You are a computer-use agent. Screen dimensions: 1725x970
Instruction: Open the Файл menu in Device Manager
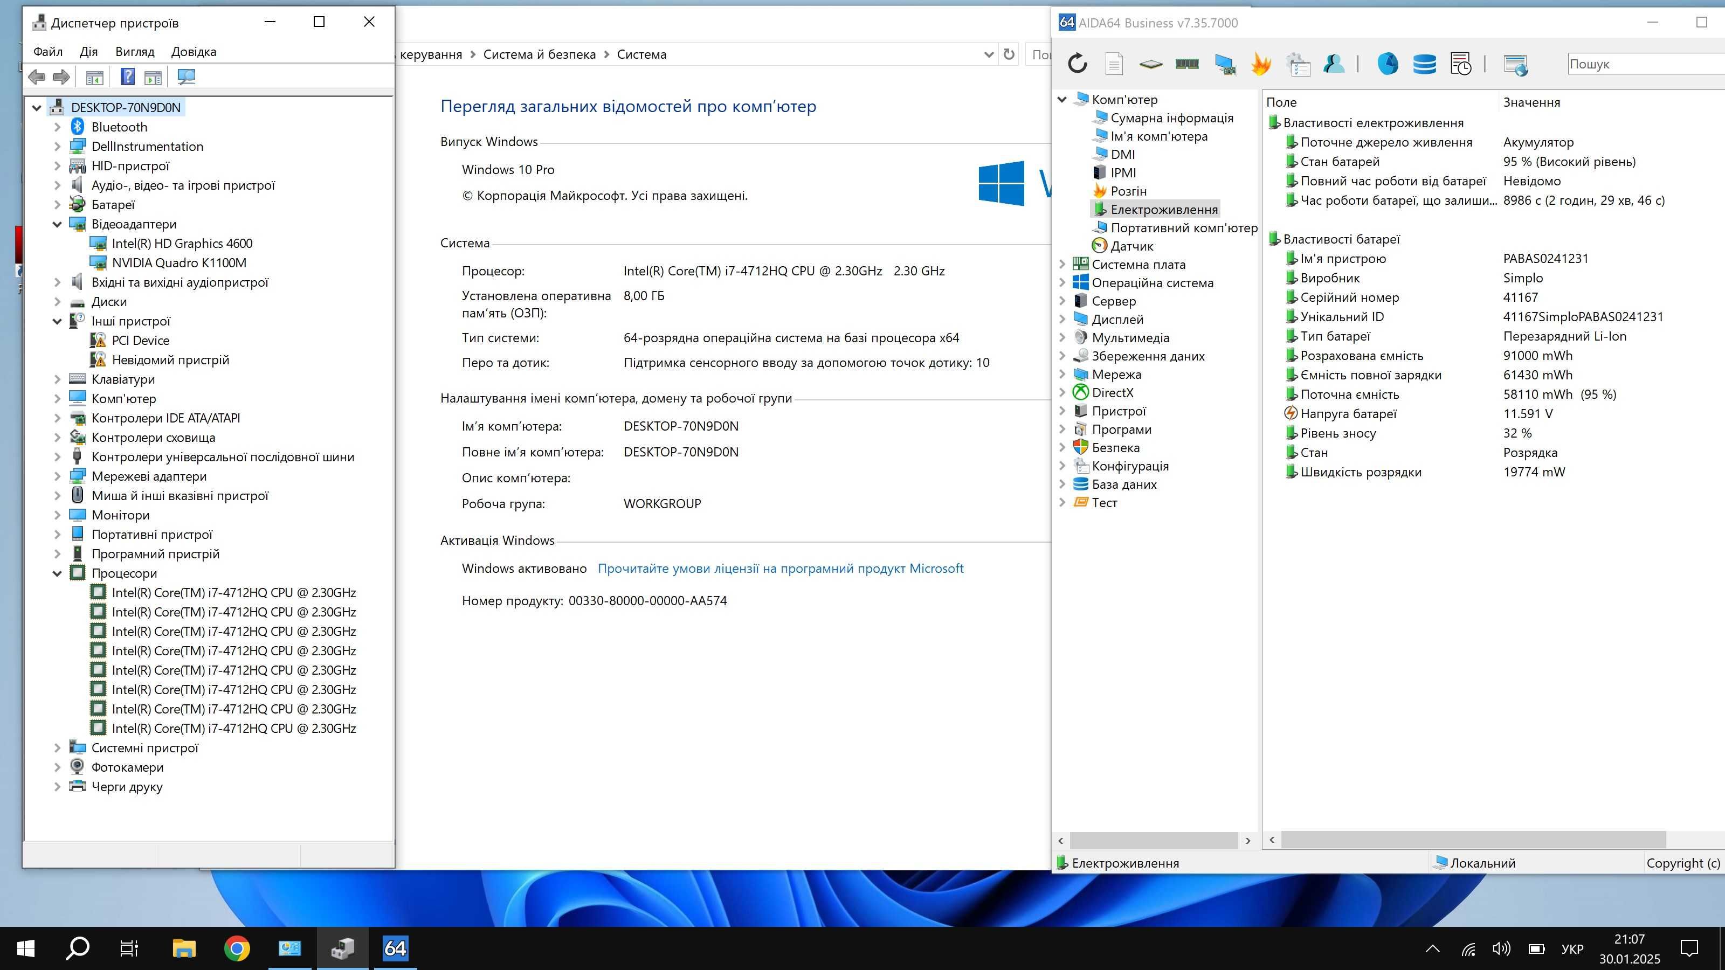47,52
